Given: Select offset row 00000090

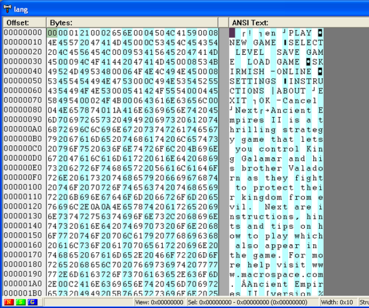Looking at the screenshot, I should (x=23, y=119).
